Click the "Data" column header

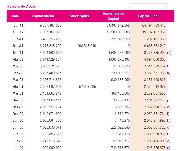pos(15,16)
